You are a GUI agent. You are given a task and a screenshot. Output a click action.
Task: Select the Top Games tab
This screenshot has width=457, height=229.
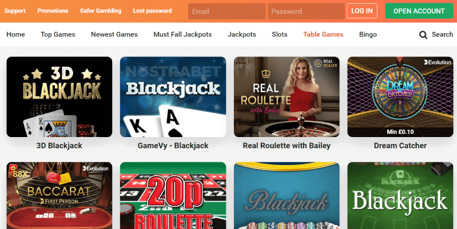(x=58, y=34)
